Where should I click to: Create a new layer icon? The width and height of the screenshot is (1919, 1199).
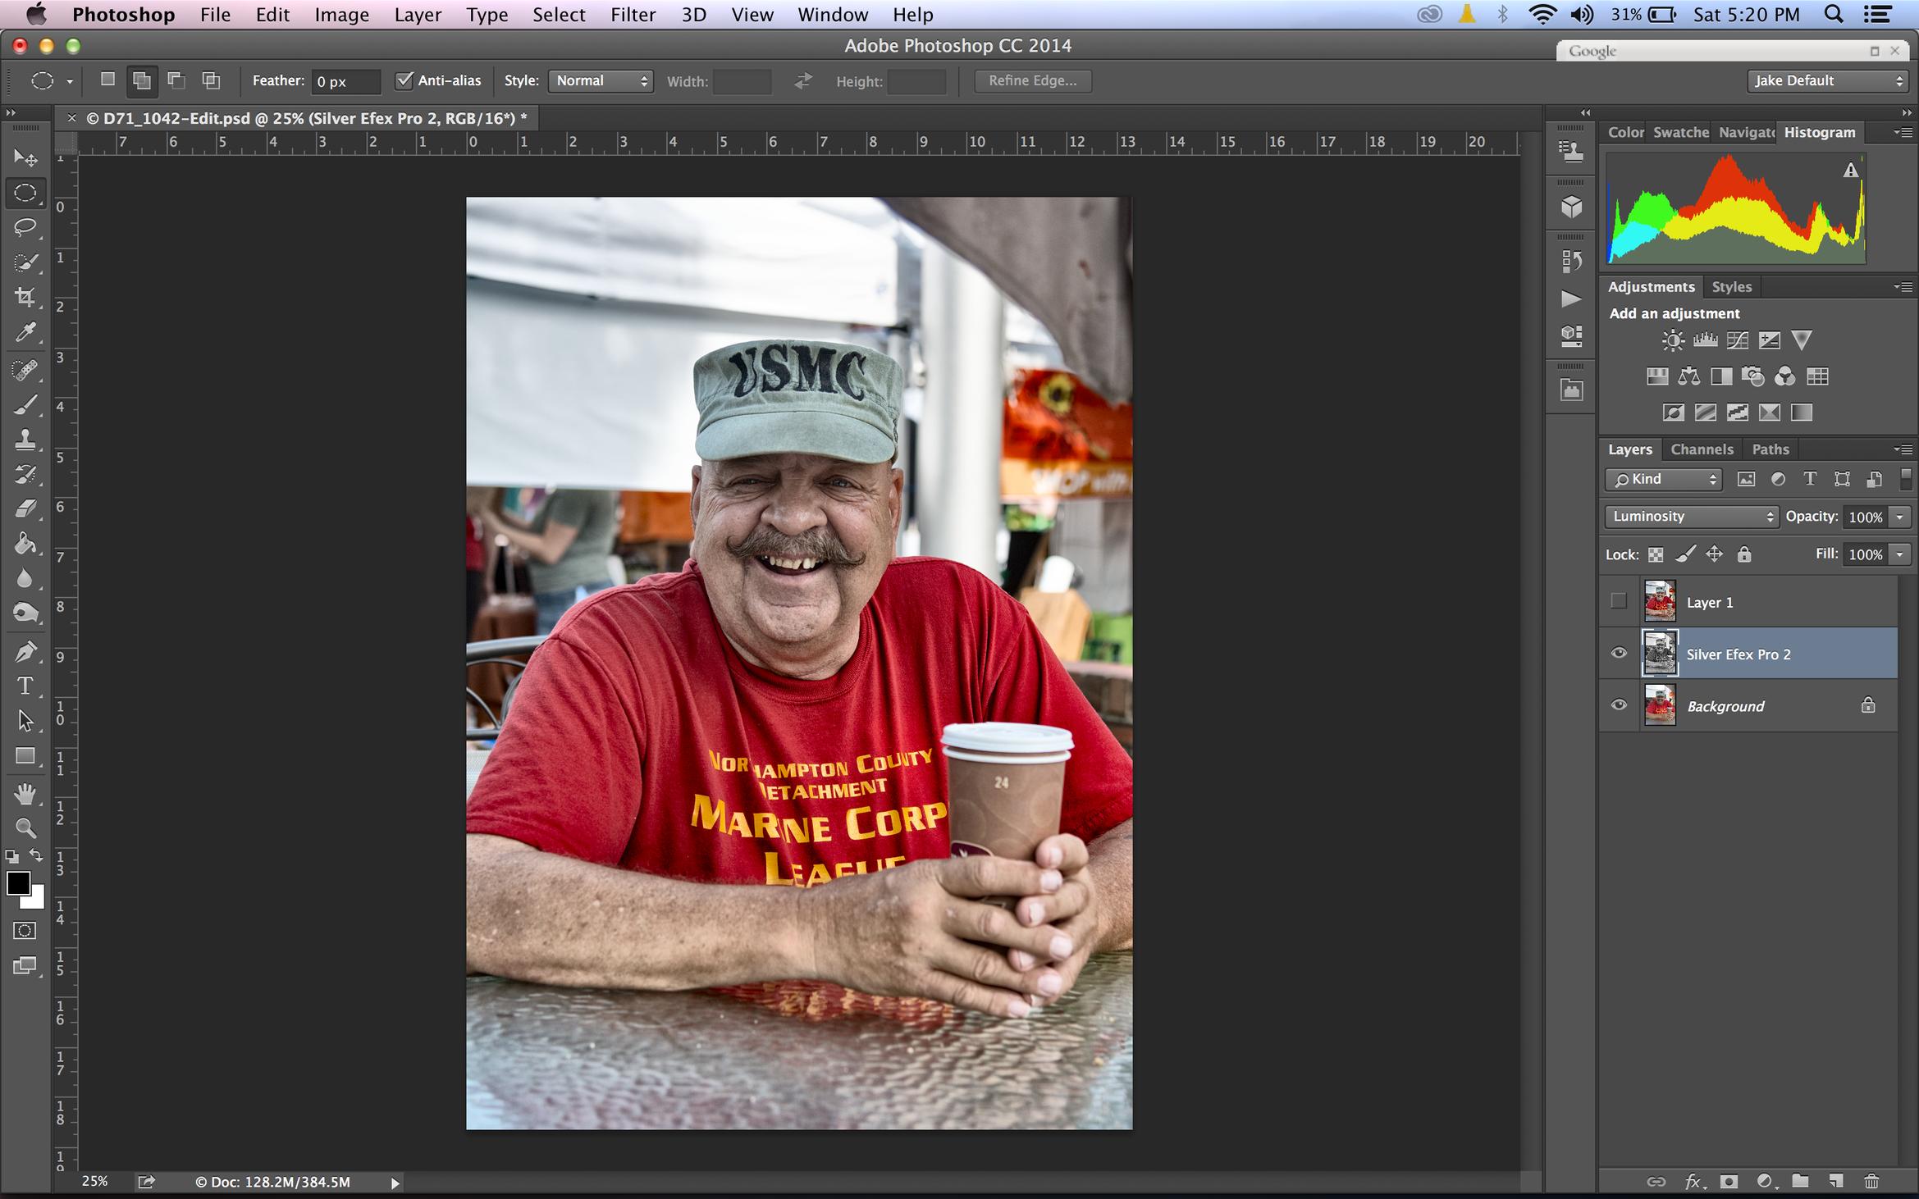click(x=1836, y=1181)
